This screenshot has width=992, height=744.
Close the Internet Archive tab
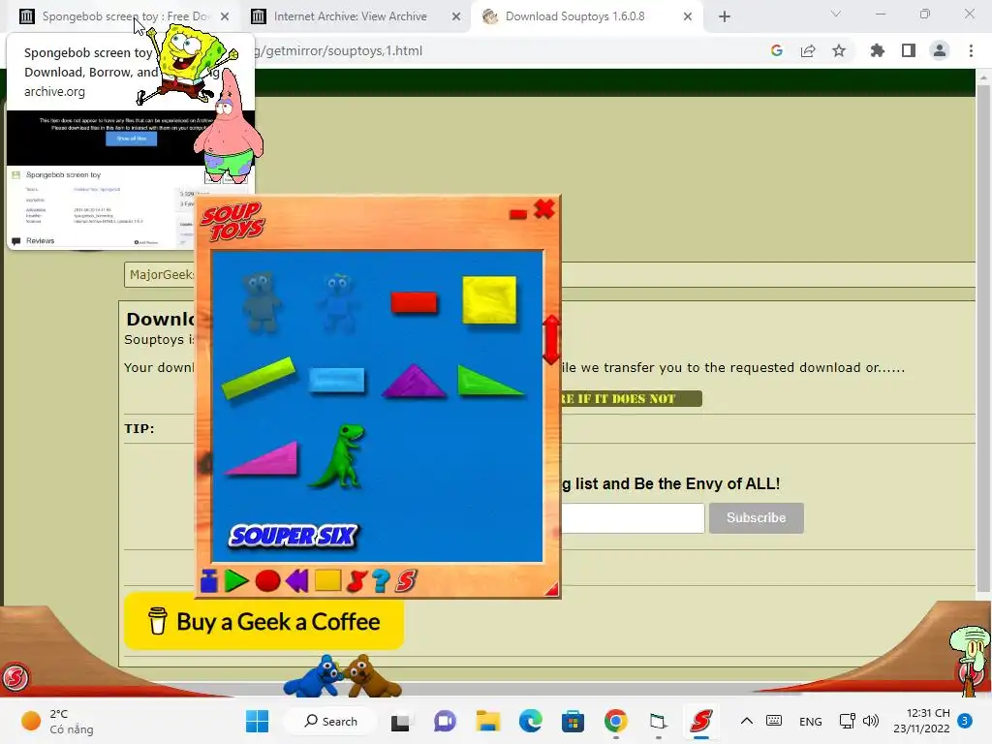point(456,17)
